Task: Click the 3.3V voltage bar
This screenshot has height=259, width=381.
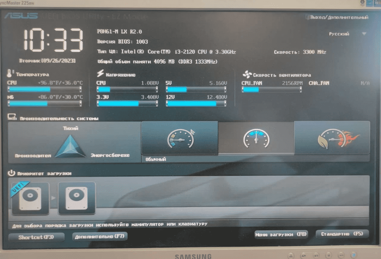Action: (127, 103)
